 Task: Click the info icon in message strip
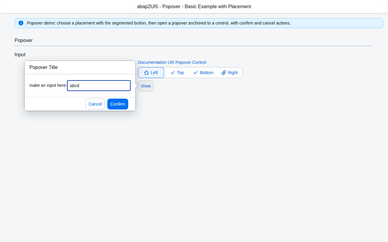(21, 23)
